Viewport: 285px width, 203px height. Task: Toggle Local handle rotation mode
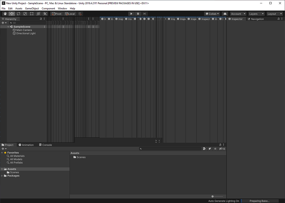click(70, 13)
